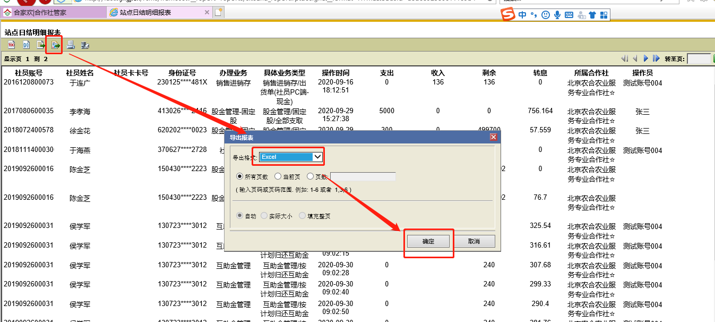The width and height of the screenshot is (715, 322).
Task: Click the 剩余 column header
Action: [489, 73]
